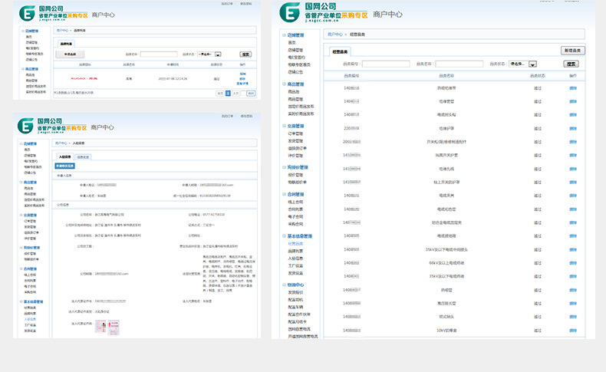Click 商户中心 breadcrumb in right panel
Viewport: 606px width, 372px height.
[335, 35]
